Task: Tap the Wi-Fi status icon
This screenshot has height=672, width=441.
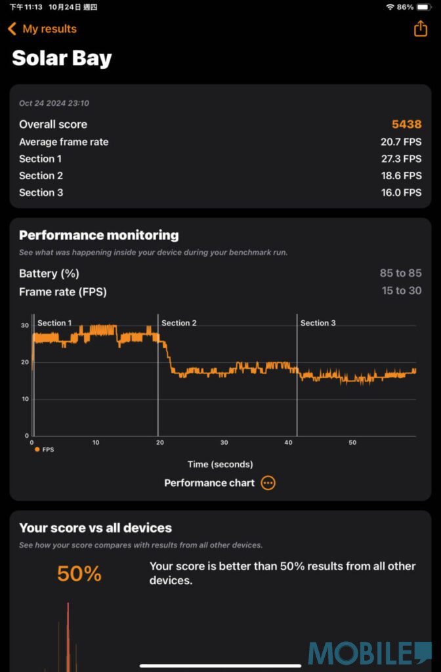Action: pyautogui.click(x=390, y=7)
